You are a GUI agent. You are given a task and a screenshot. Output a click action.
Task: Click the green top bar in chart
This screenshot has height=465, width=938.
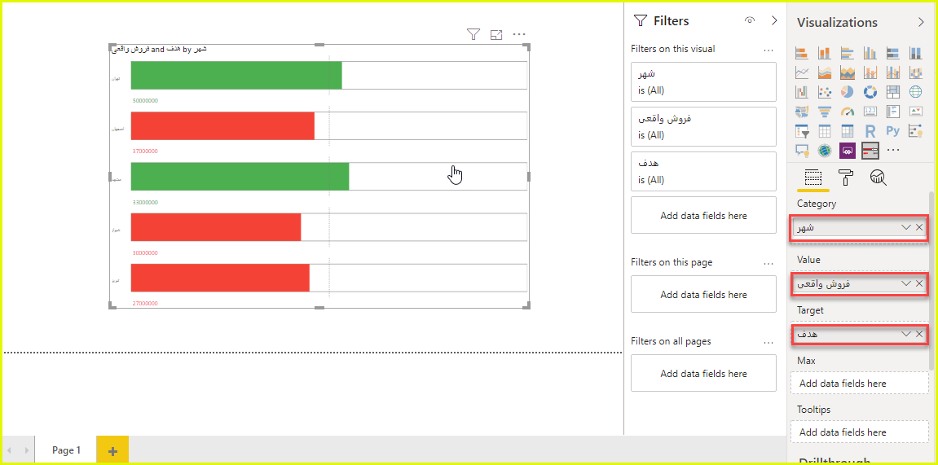(x=236, y=75)
